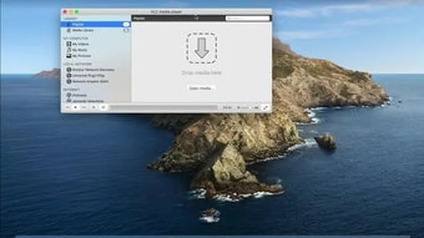
Task: Click the playlist search field
Action: point(247,18)
